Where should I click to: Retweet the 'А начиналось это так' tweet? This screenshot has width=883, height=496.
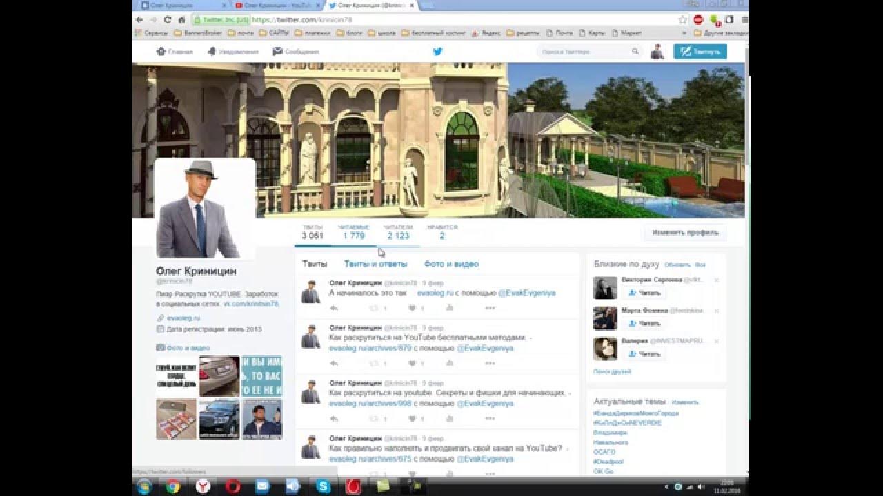[x=375, y=308]
